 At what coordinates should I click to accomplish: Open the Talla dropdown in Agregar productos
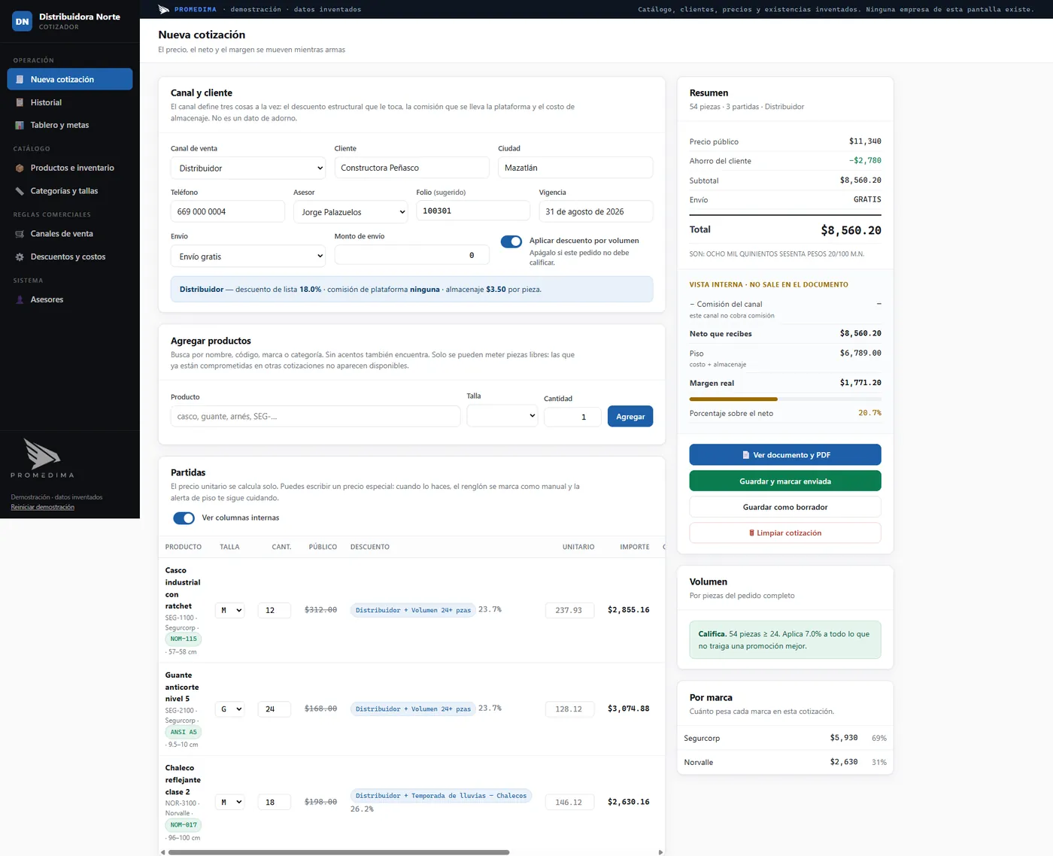pyautogui.click(x=502, y=415)
